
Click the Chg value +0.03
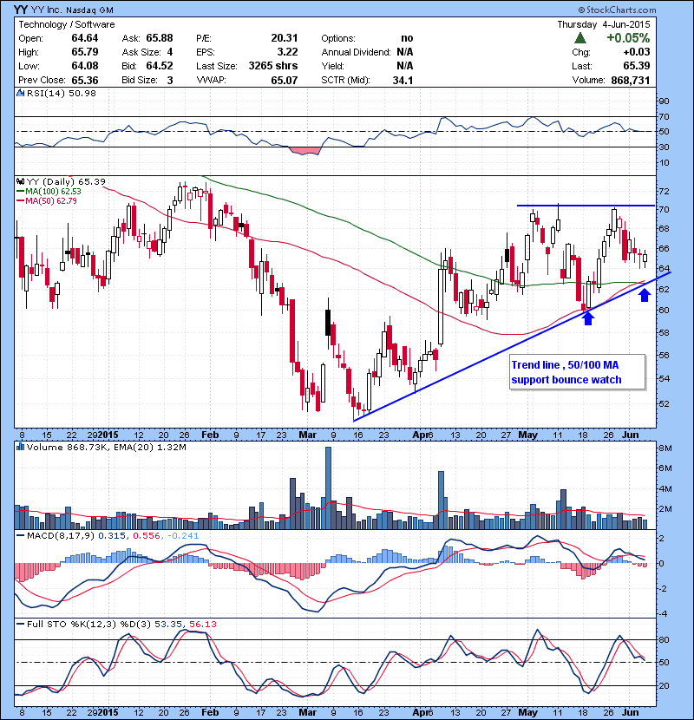point(637,52)
